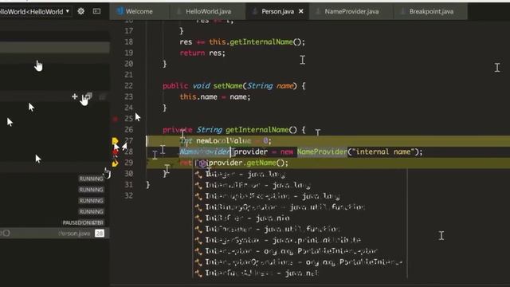Viewport: 510px width, 287px height.
Task: Choose InterfaceAddress - java.net suggestion
Action: (300, 273)
